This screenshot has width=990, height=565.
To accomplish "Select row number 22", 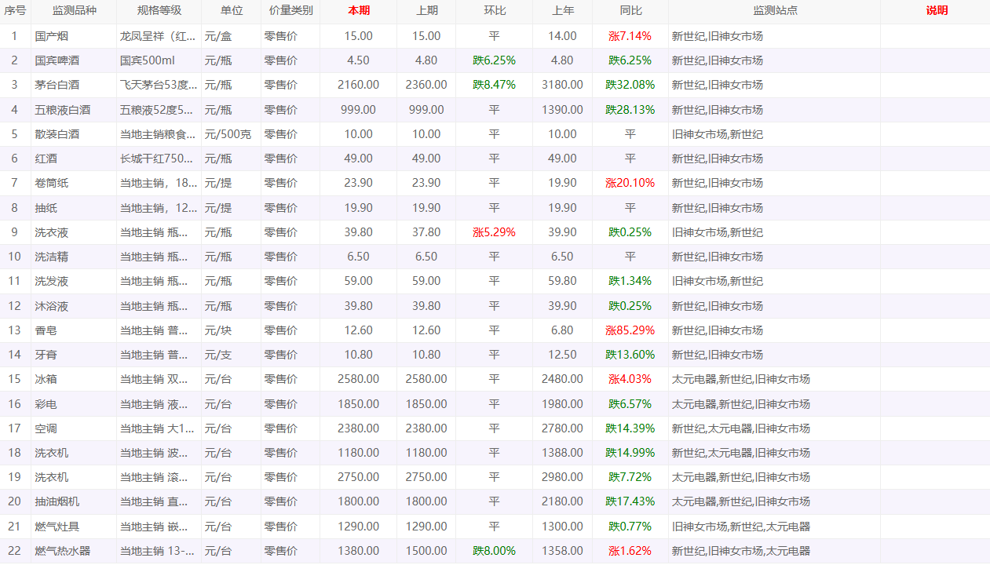I will (x=15, y=551).
